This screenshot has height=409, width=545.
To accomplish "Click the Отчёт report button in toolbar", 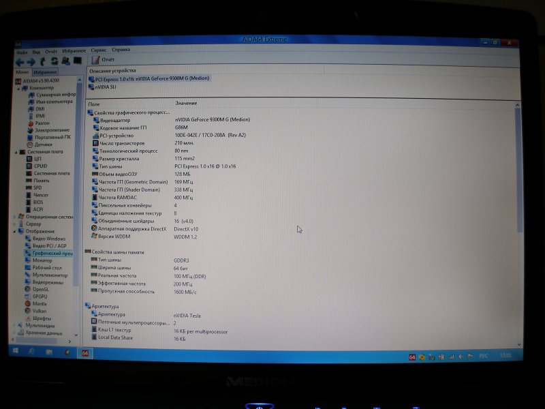I will pyautogui.click(x=104, y=60).
